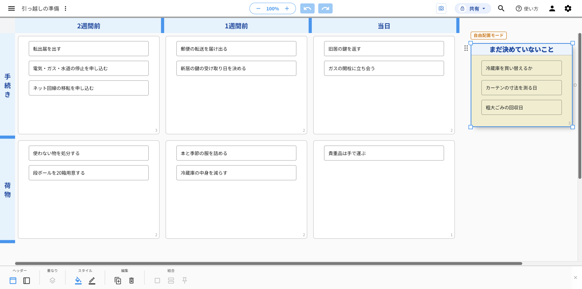
Task: Zoom in with the plus button
Action: tap(287, 8)
